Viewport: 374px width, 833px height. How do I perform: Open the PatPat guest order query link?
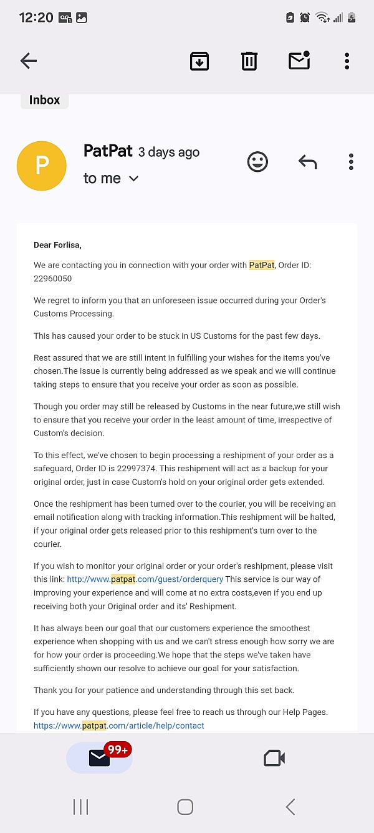tap(145, 579)
